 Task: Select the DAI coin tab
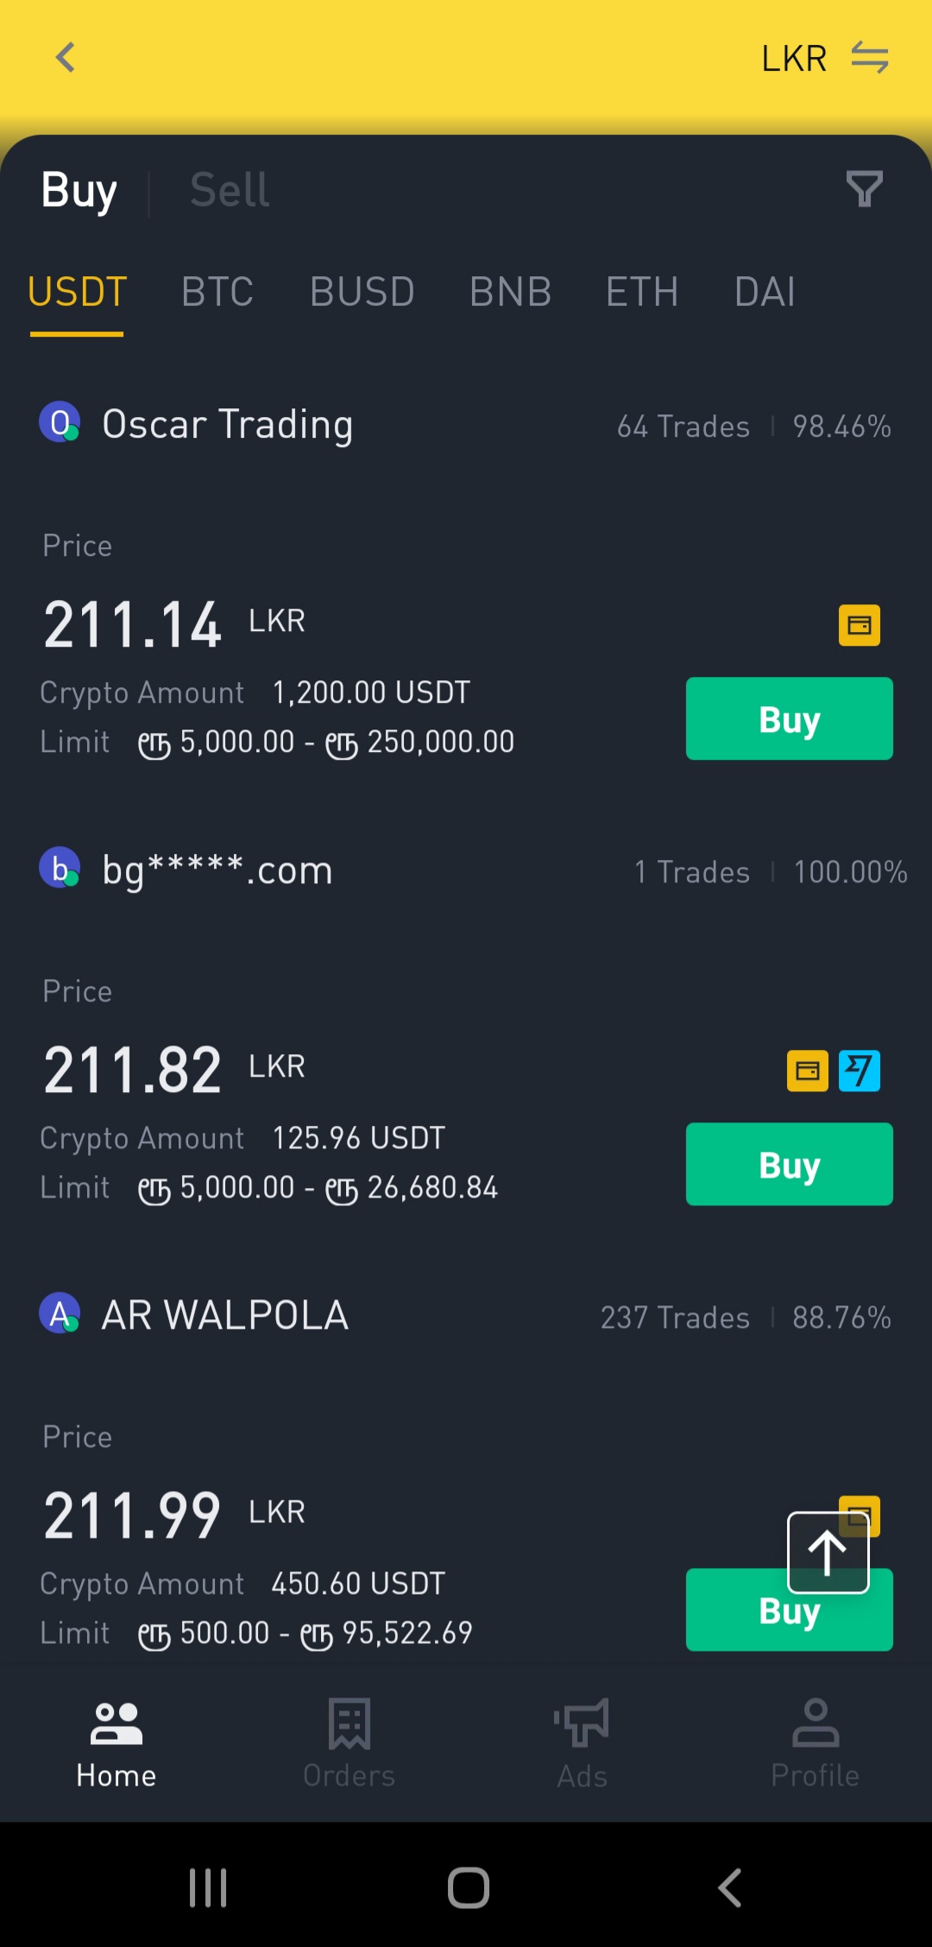click(765, 292)
